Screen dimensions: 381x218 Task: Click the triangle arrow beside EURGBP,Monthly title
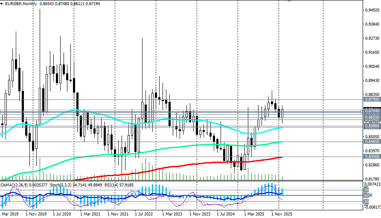click(x=1, y=4)
